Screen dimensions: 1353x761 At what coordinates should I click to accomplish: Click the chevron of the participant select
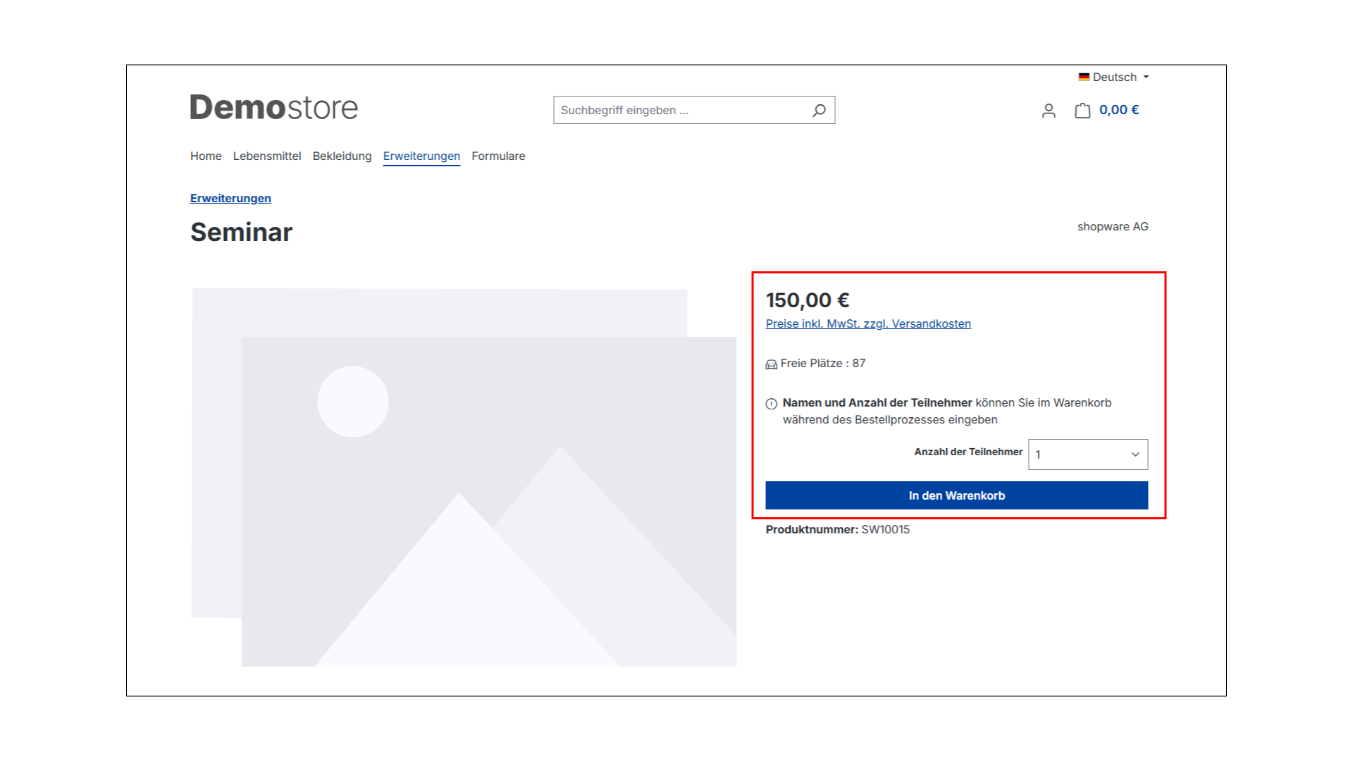(x=1135, y=454)
